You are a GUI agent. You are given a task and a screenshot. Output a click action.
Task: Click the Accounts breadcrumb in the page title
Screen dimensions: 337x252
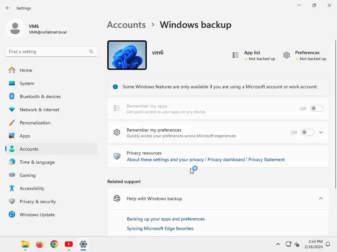[x=126, y=25]
